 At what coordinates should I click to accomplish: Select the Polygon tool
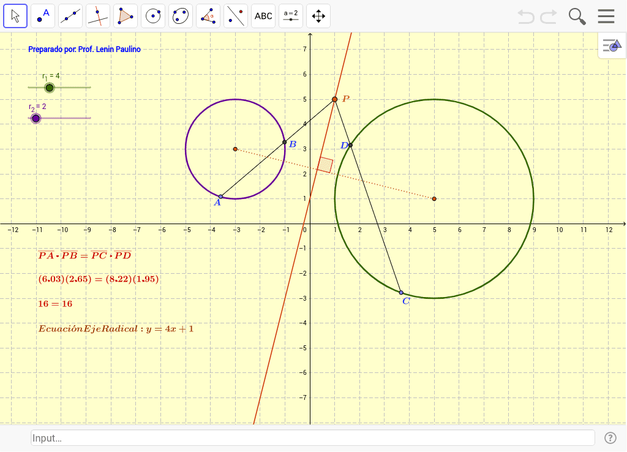pyautogui.click(x=126, y=15)
